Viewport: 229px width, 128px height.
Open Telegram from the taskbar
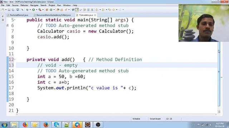click(x=77, y=125)
